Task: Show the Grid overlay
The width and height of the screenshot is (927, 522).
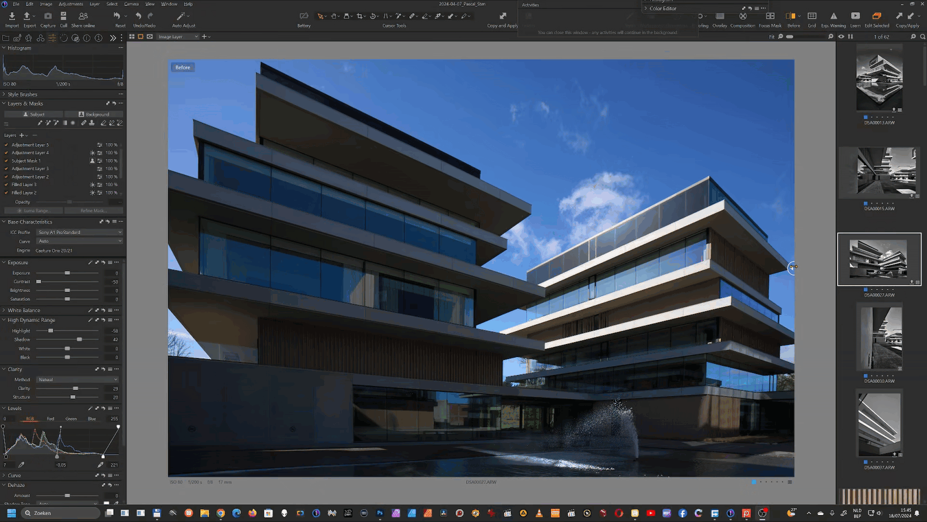Action: (x=812, y=16)
